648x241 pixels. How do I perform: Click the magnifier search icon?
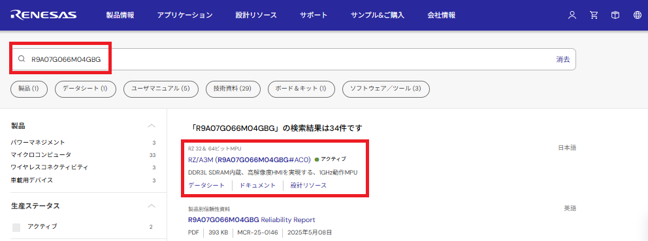[x=22, y=59]
